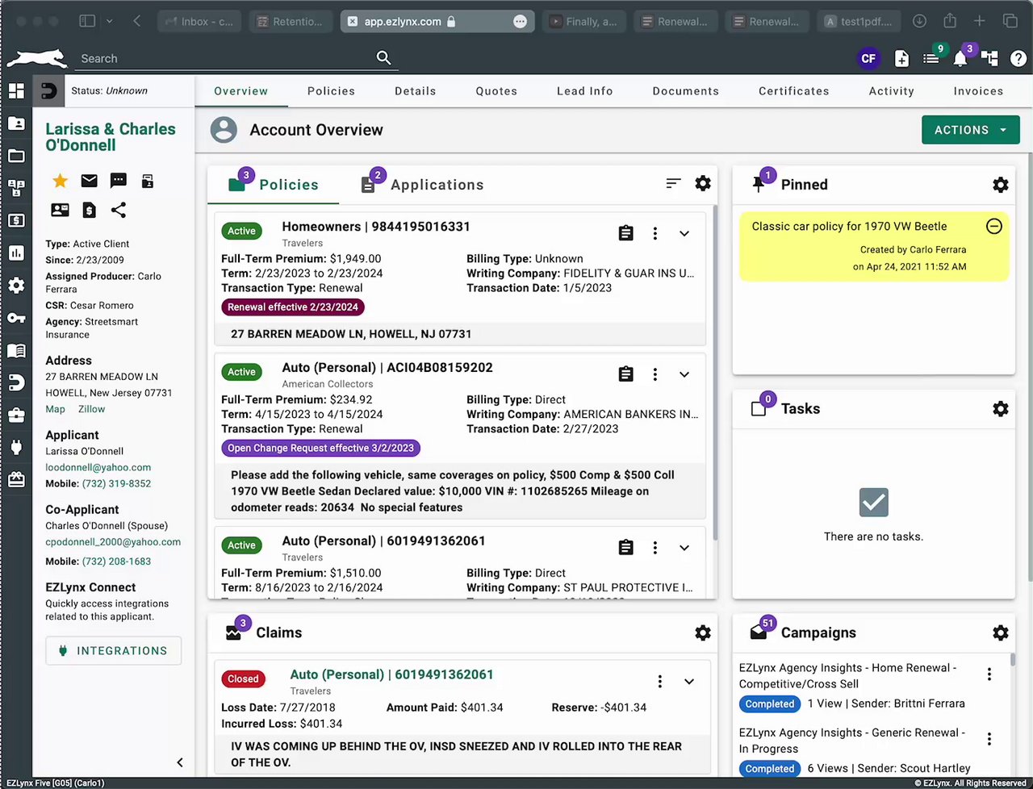Open the Map link under Address
1033x789 pixels.
55,409
